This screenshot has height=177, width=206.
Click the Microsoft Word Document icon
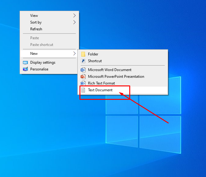click(83, 70)
